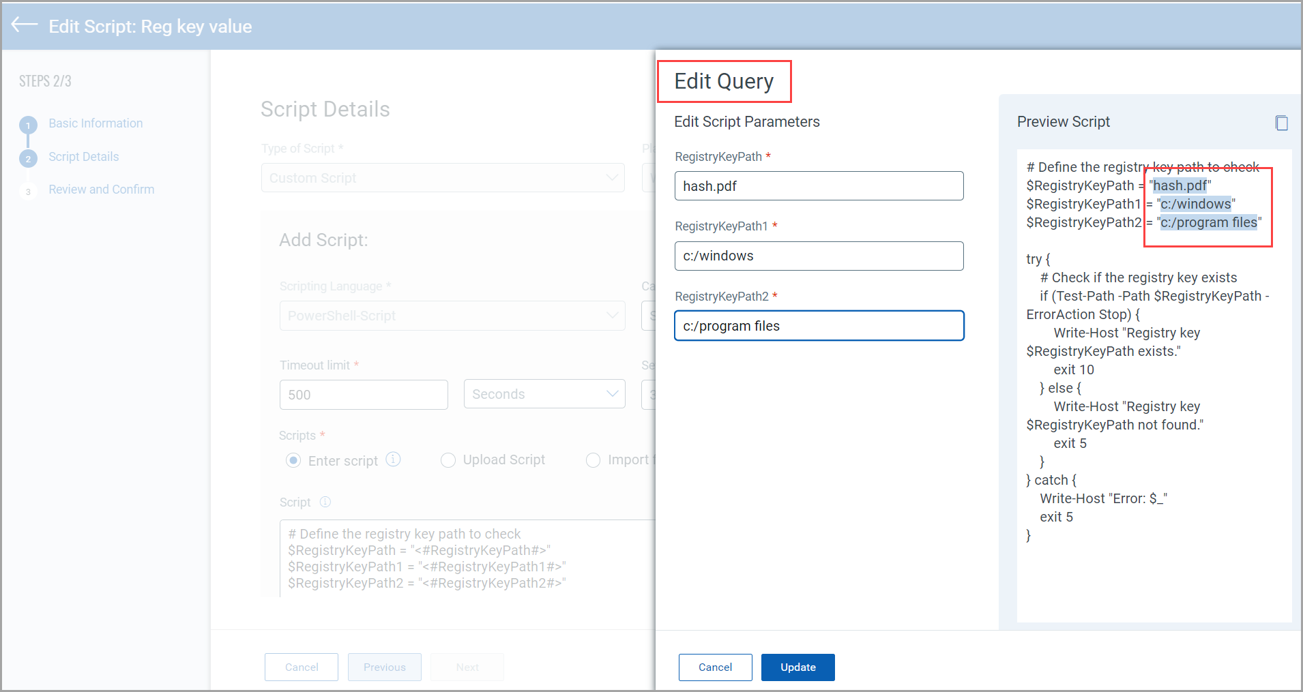Click the RegistryKeyPath field containing hash.pdf
Screen dimensions: 1303x692
click(x=819, y=185)
